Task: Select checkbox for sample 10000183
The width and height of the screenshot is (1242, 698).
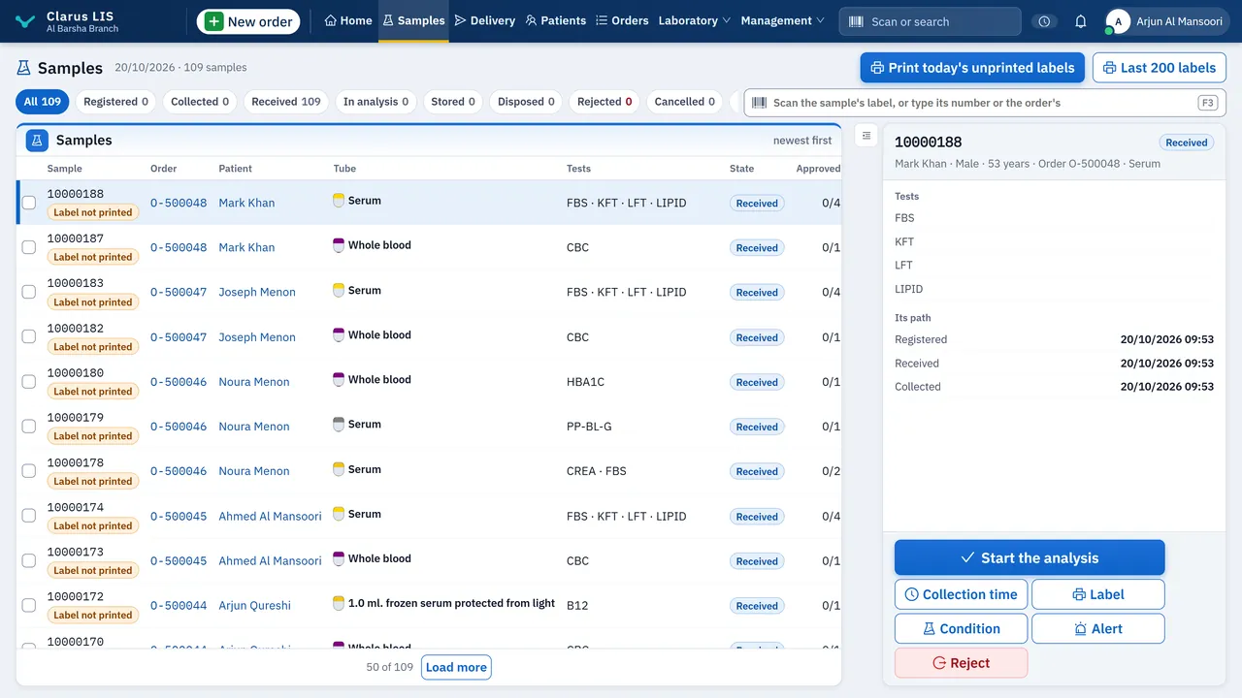Action: 29,292
